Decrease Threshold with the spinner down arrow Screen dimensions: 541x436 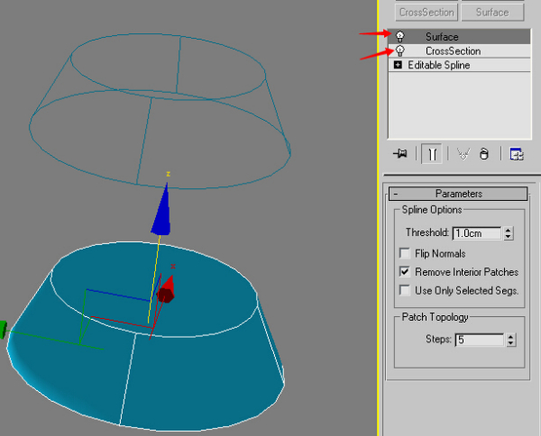508,236
